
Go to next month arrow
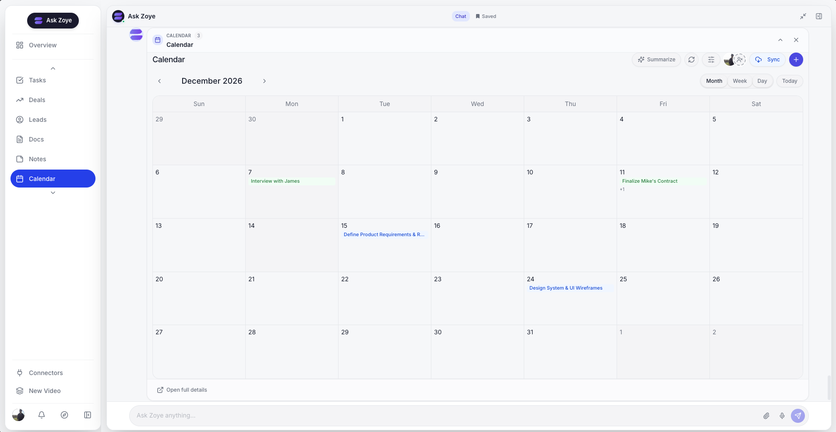click(x=265, y=81)
